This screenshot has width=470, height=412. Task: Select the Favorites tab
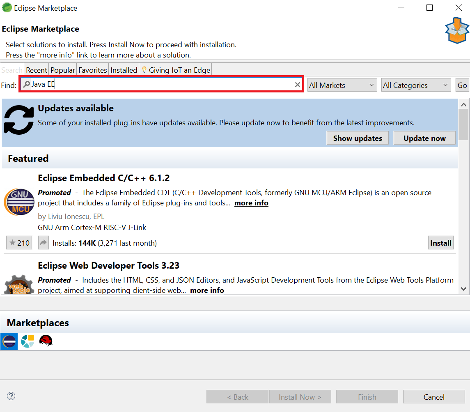coord(92,69)
